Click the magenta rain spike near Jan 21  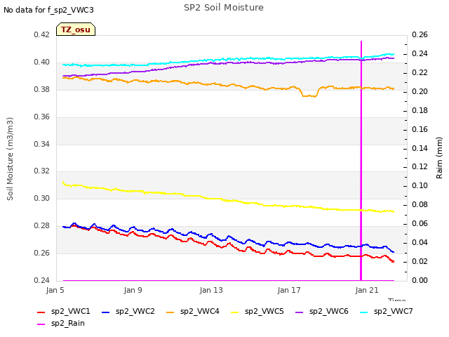coord(361,161)
